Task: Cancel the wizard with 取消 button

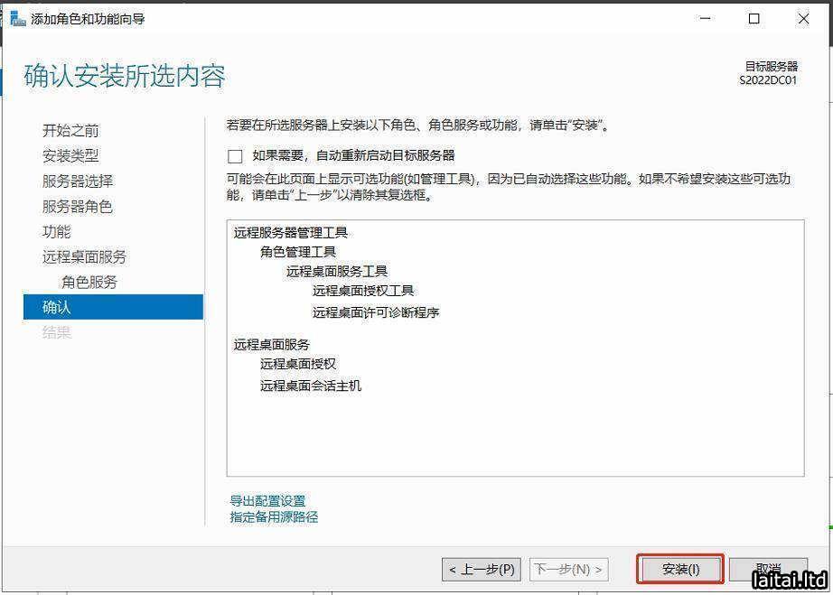Action: [768, 569]
